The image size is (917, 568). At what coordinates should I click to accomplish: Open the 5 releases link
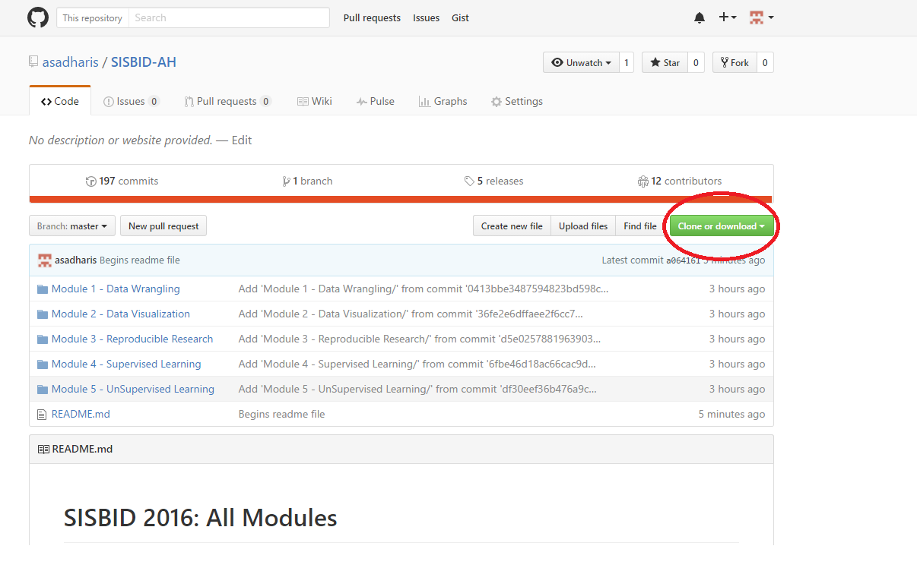coord(493,181)
